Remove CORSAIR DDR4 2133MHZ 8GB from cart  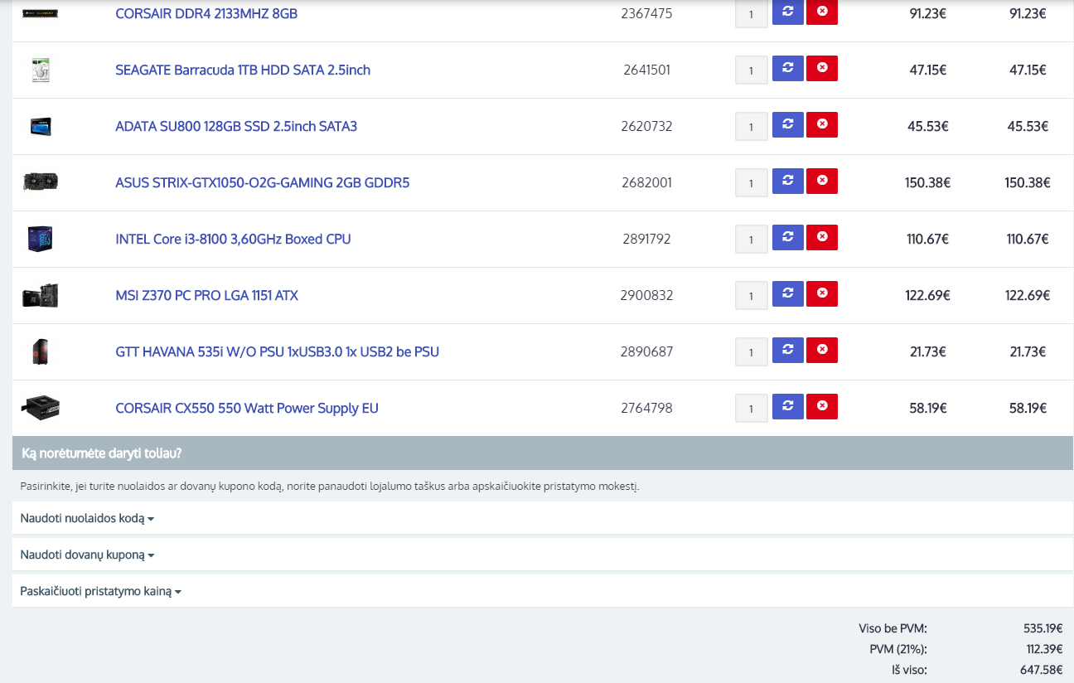point(822,12)
